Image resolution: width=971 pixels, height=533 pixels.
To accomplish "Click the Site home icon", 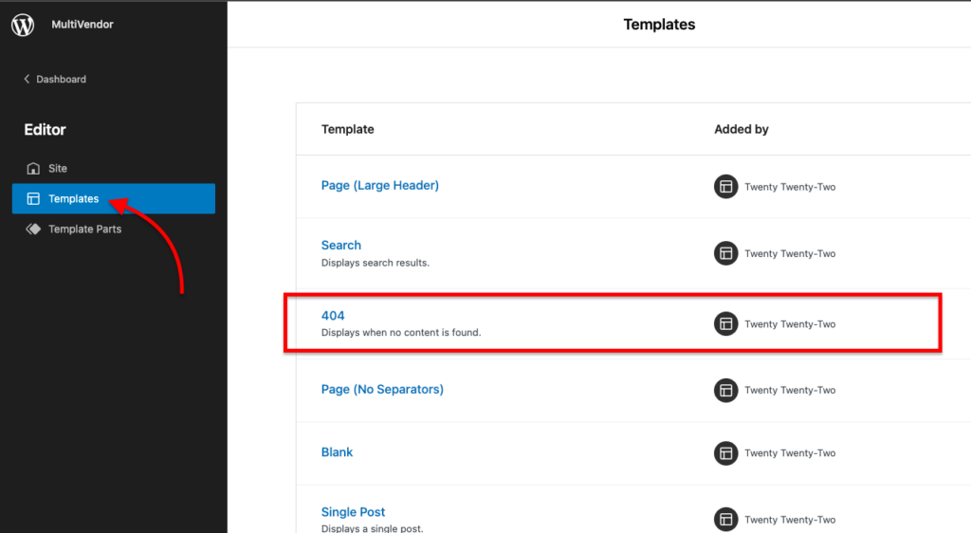I will (33, 169).
